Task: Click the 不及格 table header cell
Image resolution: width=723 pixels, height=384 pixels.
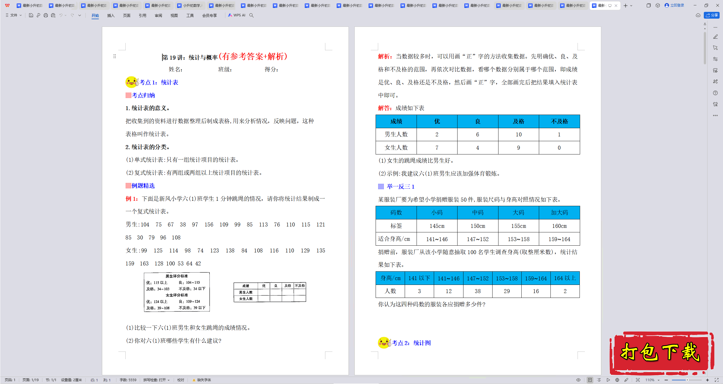Action: click(x=559, y=121)
